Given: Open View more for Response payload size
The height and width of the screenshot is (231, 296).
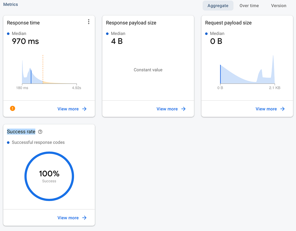Looking at the screenshot, I should [167, 109].
